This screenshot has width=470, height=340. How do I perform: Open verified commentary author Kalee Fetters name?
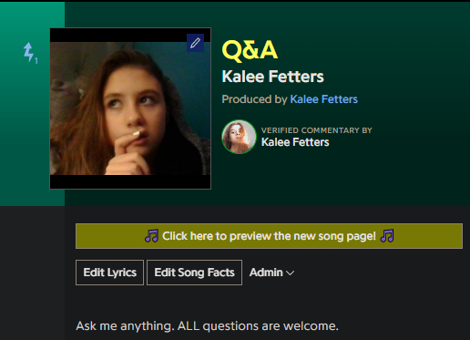[x=295, y=142]
